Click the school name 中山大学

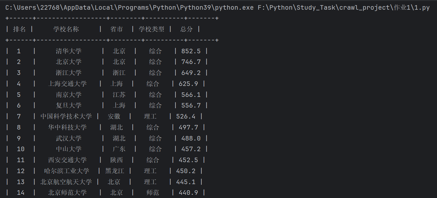tap(69, 149)
